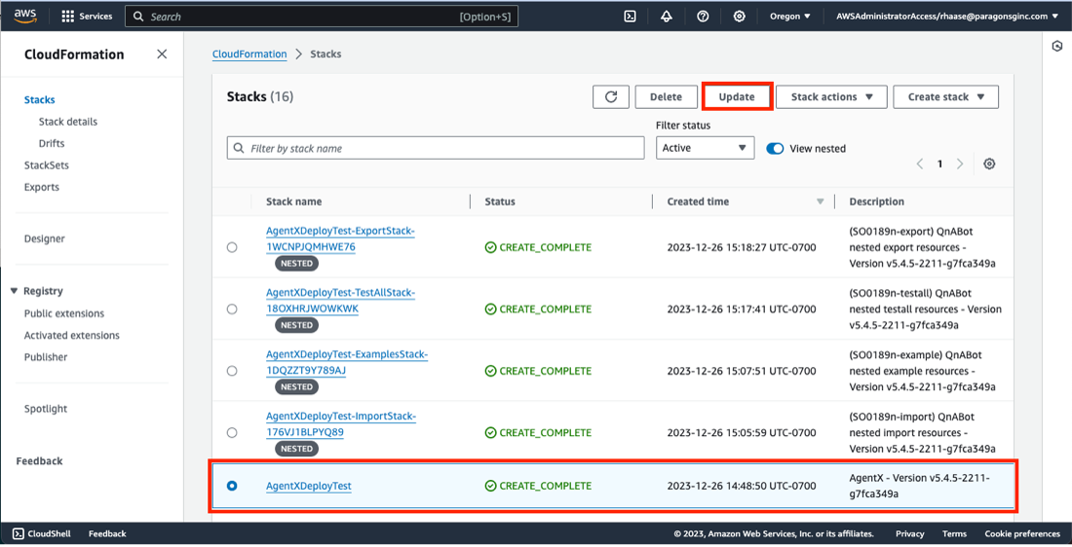
Task: Click the 2023-12-26 14:48:50 created time
Action: click(742, 486)
